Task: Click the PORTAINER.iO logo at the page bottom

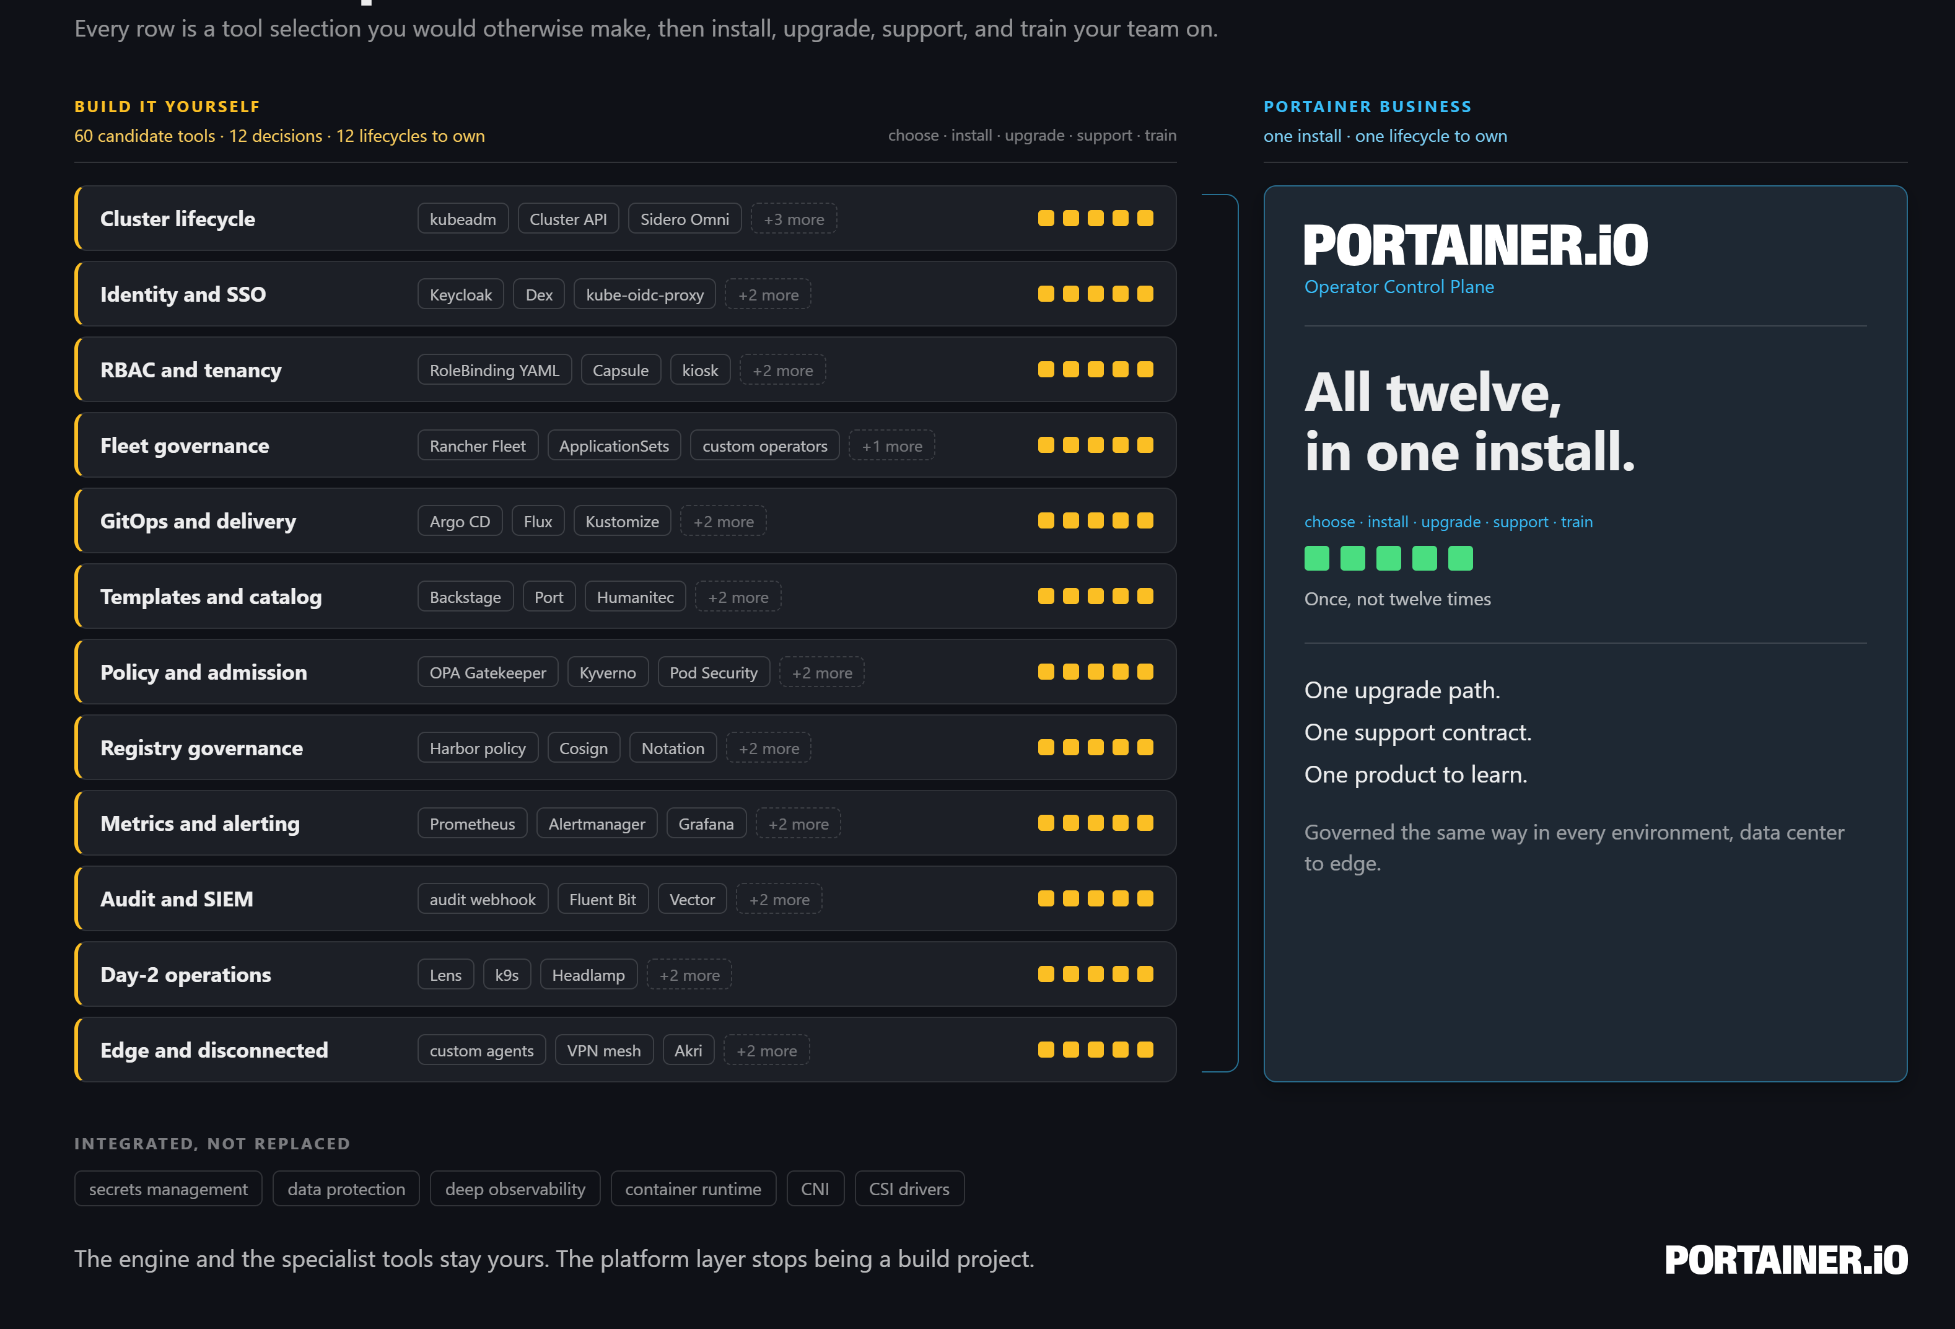Action: point(1786,1259)
